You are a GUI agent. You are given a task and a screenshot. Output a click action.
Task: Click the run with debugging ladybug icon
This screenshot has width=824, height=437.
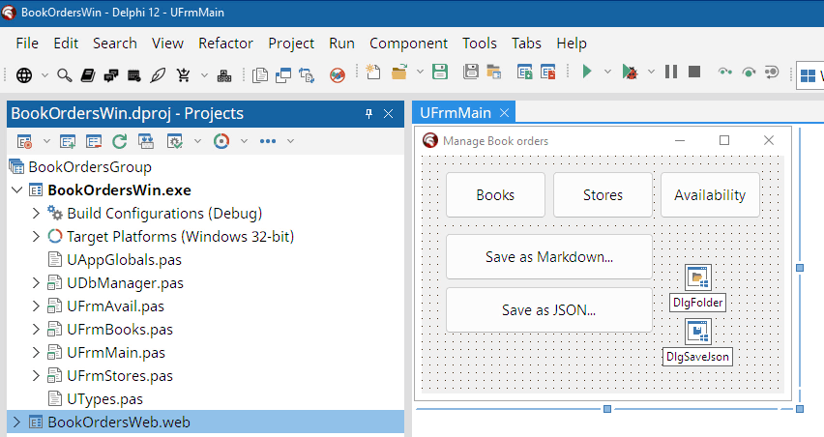pyautogui.click(x=630, y=72)
